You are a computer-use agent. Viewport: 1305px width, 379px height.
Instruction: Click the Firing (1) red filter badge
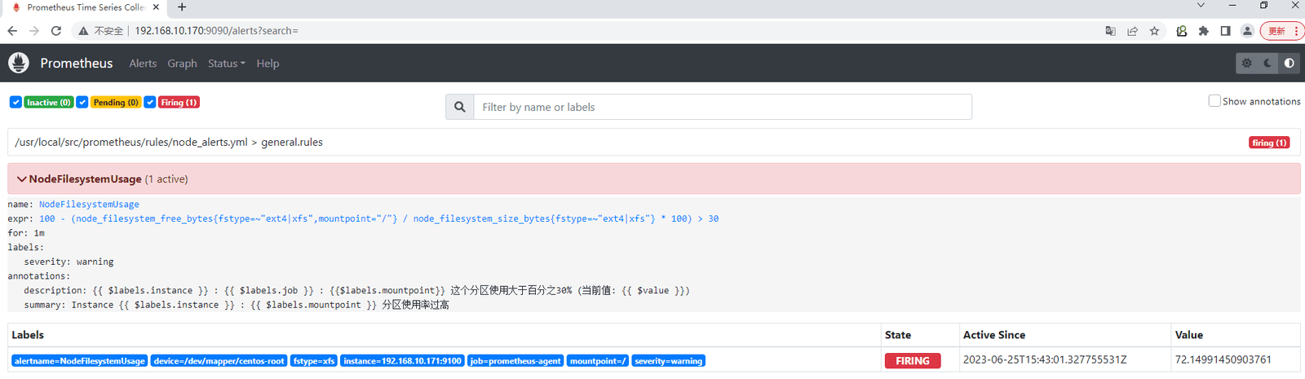tap(179, 102)
